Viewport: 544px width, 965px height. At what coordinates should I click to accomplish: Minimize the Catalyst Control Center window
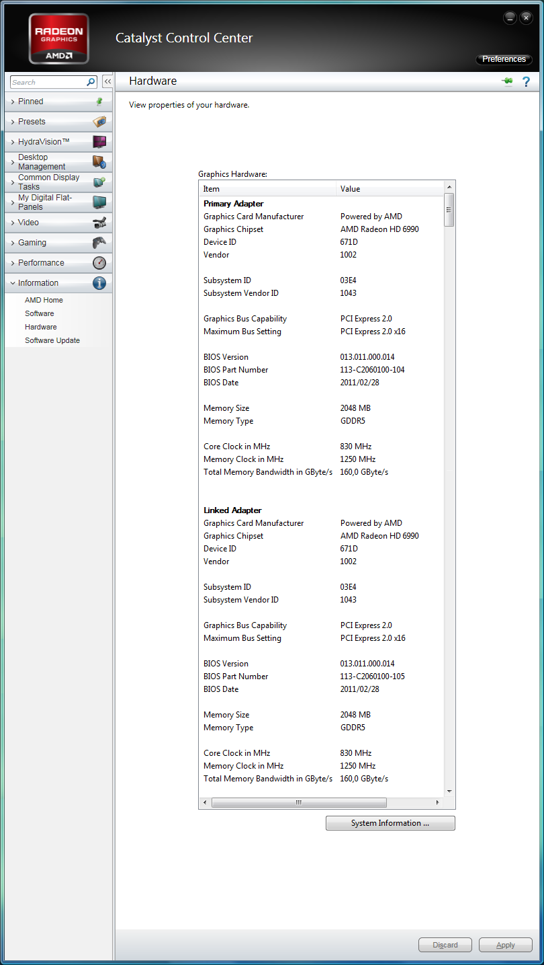pos(510,17)
